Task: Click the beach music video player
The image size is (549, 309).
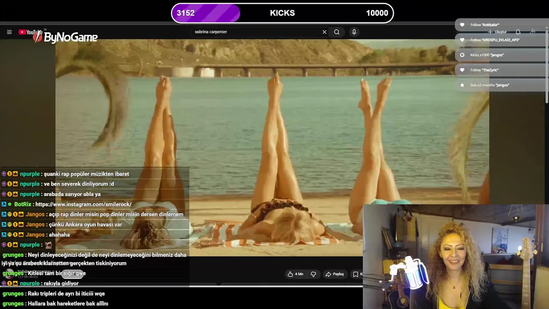Action: [x=272, y=148]
